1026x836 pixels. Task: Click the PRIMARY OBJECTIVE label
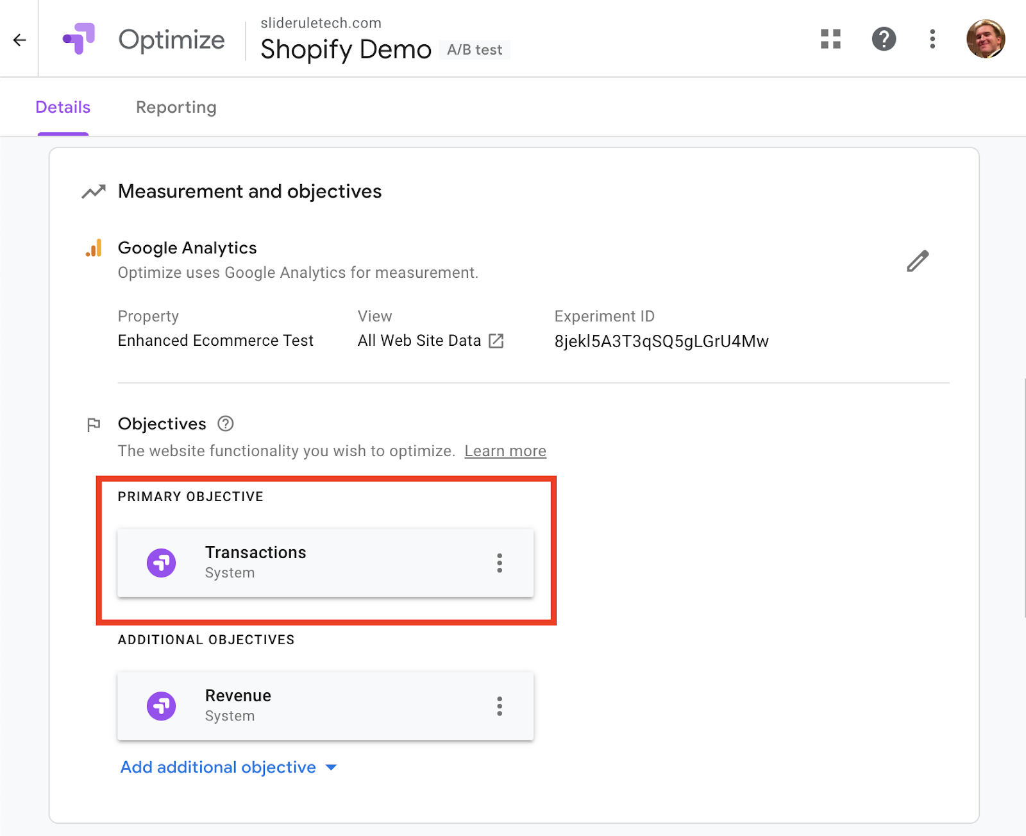pyautogui.click(x=190, y=497)
